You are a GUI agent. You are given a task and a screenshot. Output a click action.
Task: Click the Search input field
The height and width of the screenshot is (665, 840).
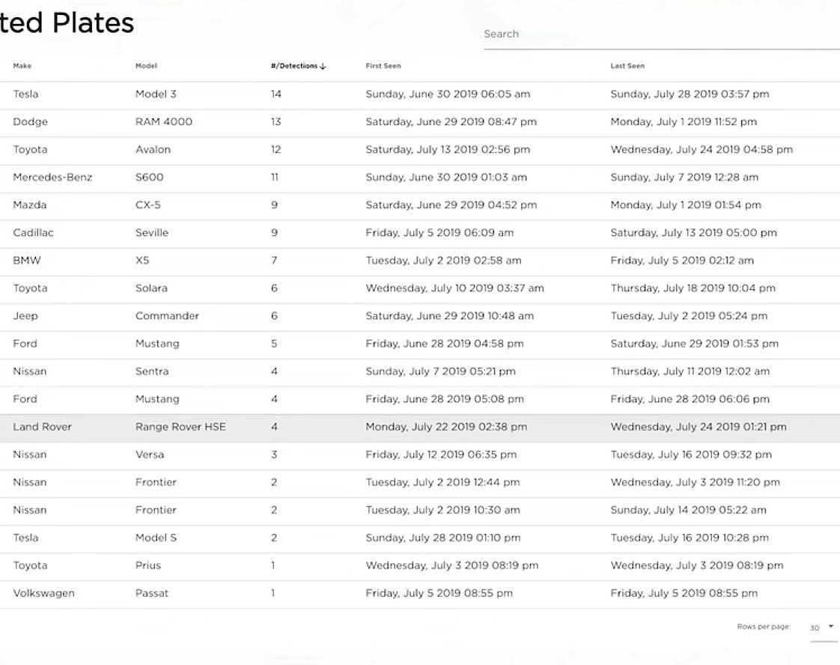pyautogui.click(x=662, y=34)
